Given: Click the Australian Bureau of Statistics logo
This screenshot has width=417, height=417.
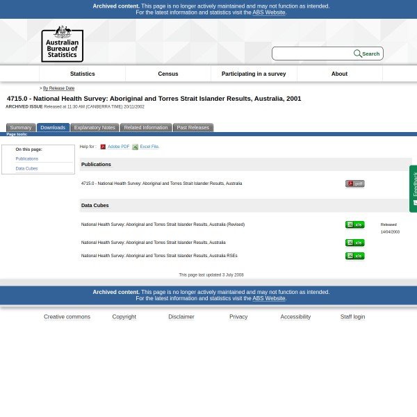Looking at the screenshot, I should (62, 44).
